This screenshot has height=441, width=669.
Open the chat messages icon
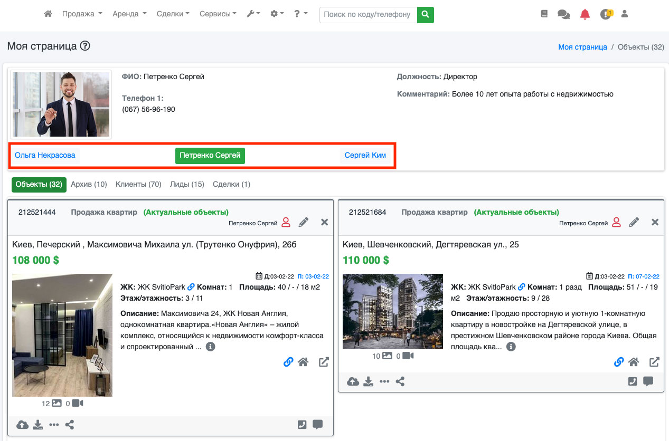coord(563,15)
